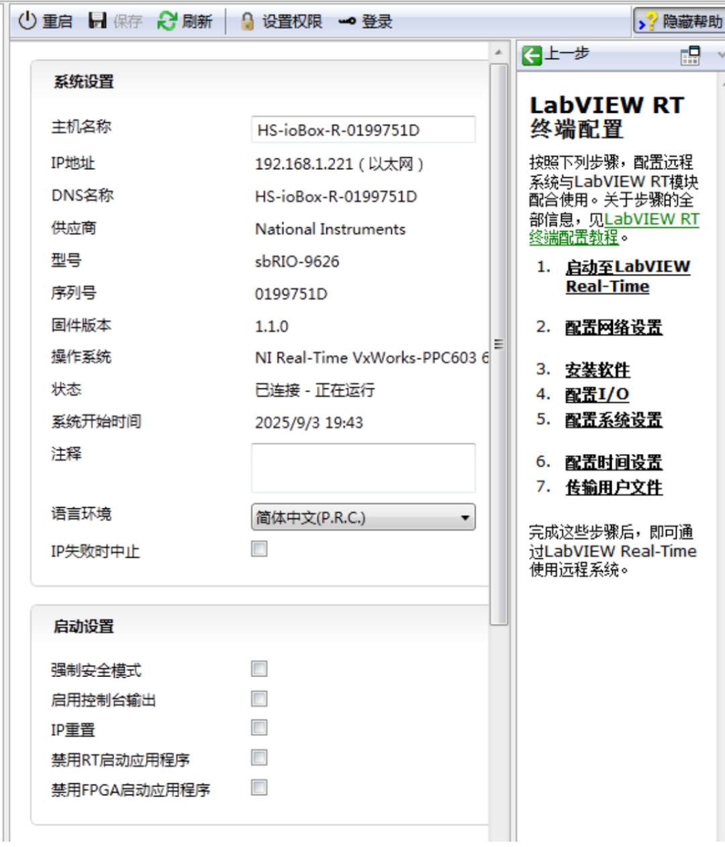The width and height of the screenshot is (725, 847).
Task: Click 隐藏帮助 to hide help pane
Action: pos(692,21)
